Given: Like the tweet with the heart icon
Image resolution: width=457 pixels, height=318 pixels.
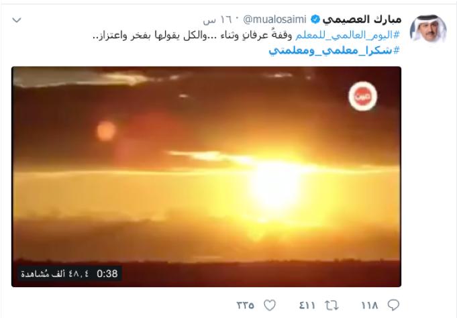Looking at the screenshot, I should point(270,305).
